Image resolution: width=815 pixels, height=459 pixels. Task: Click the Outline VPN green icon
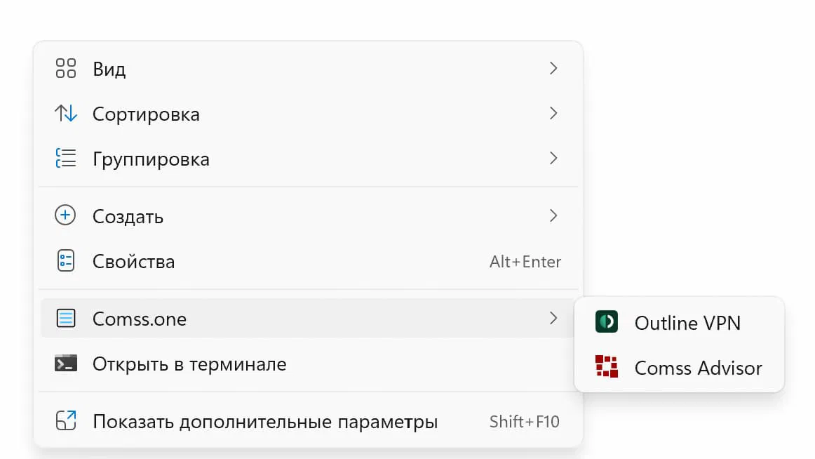coord(606,322)
